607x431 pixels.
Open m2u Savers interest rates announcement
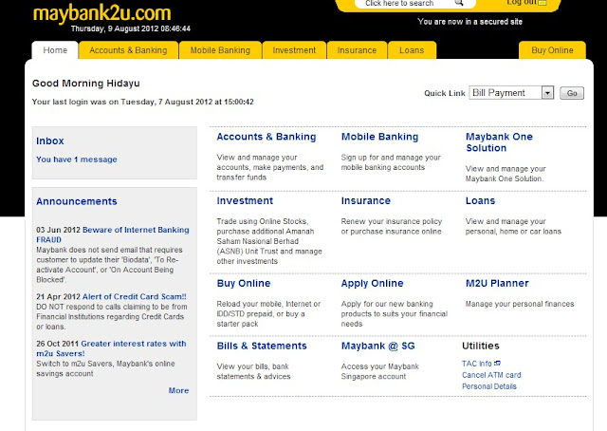(x=111, y=348)
